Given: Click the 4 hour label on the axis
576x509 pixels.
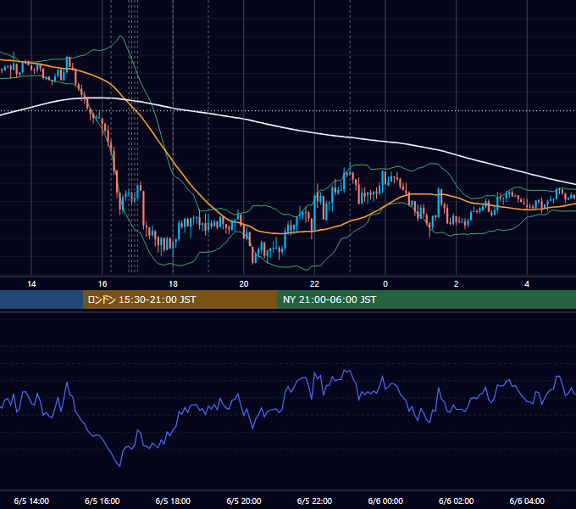Looking at the screenshot, I should [527, 284].
